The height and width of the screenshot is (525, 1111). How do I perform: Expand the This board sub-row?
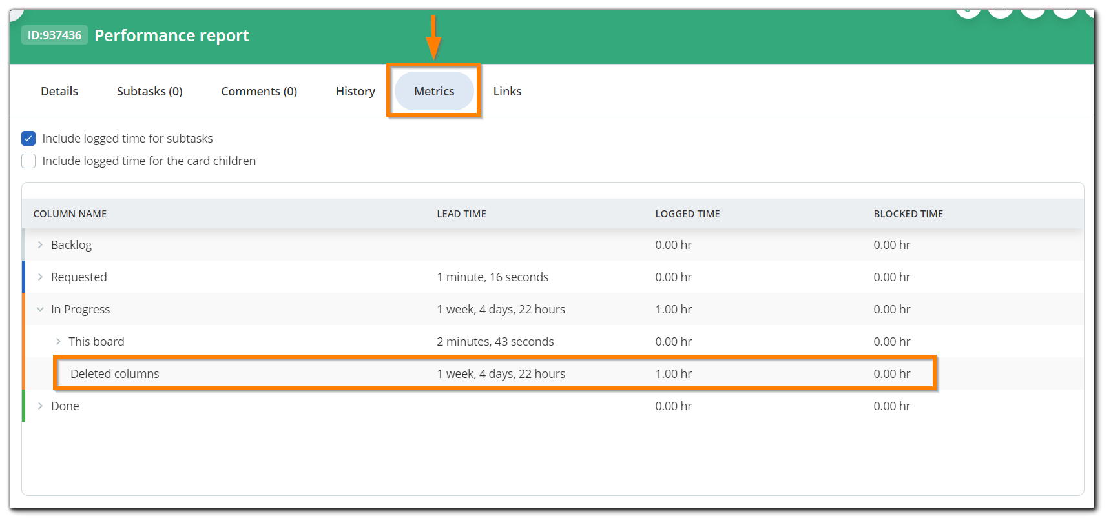click(x=58, y=341)
